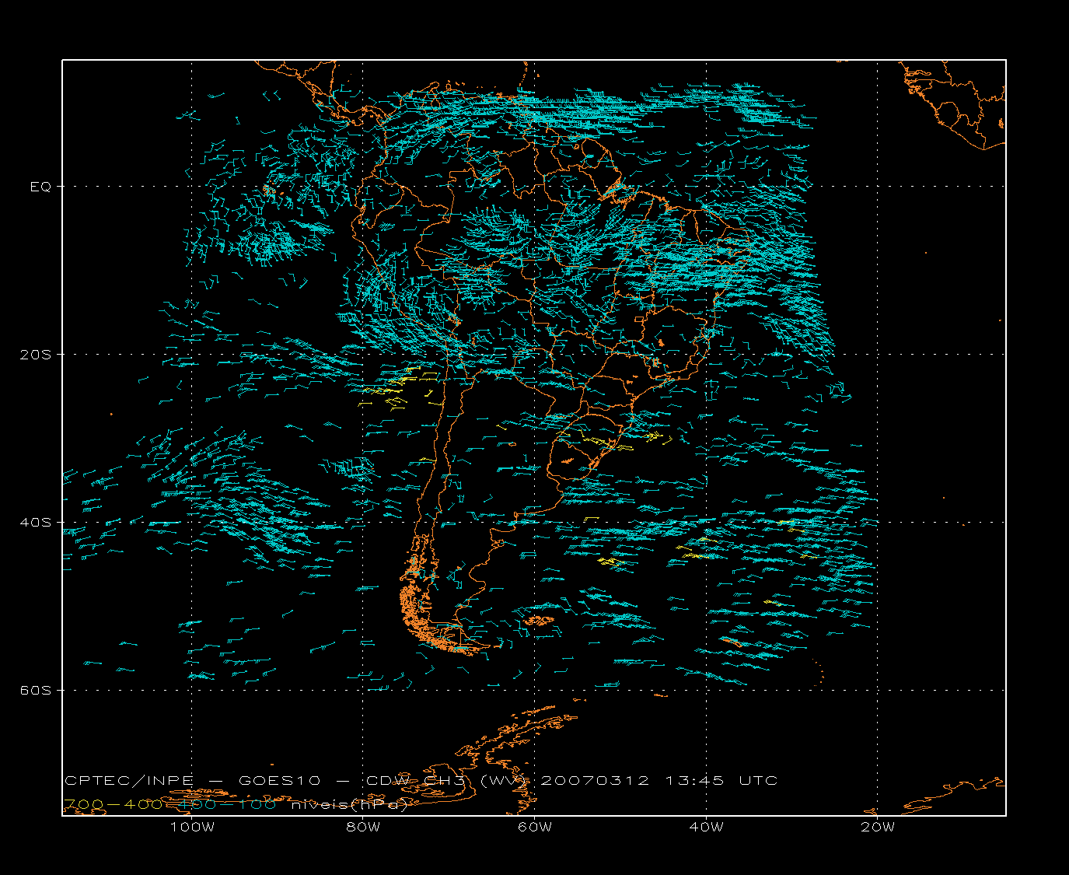Click the 40S latitude label
This screenshot has height=875, width=1069.
coord(36,522)
